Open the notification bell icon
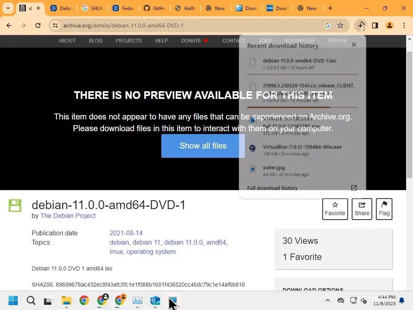This screenshot has height=310, width=413. [x=402, y=300]
